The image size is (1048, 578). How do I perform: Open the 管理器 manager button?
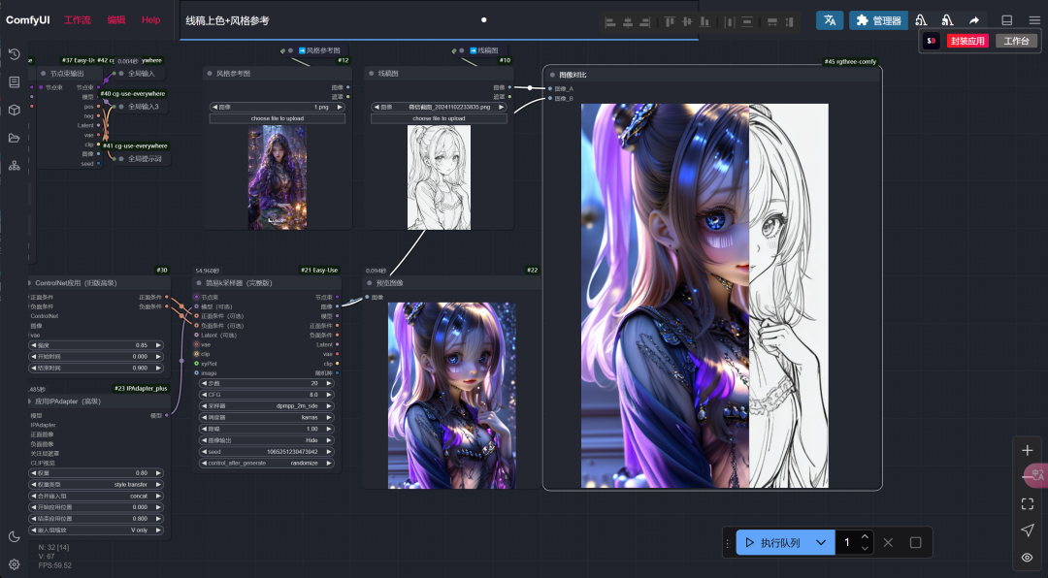pos(878,20)
